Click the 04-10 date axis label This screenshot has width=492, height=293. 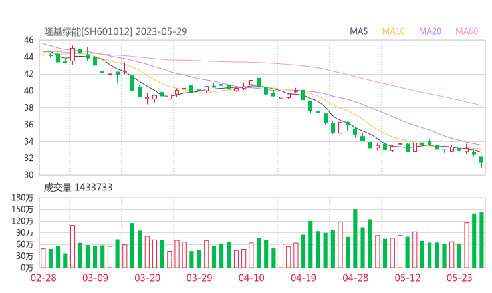(251, 278)
